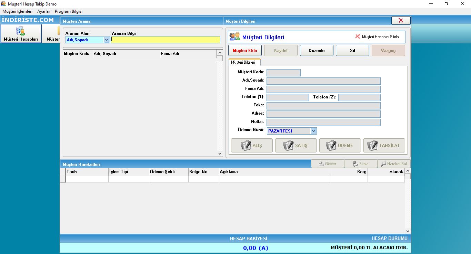Click the Adı,Soyadı input field in customer form
471x254 pixels.
pyautogui.click(x=323, y=81)
